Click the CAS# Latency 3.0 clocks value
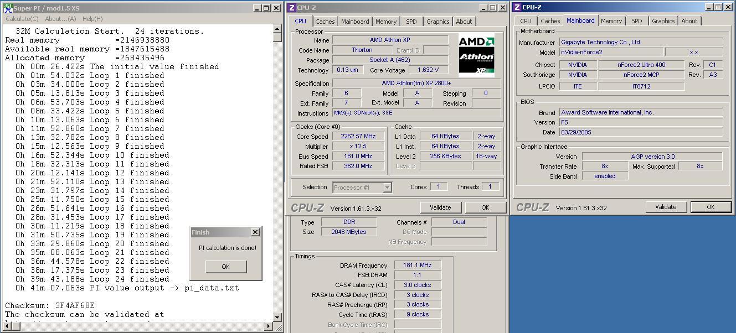The height and width of the screenshot is (333, 736). click(x=418, y=285)
